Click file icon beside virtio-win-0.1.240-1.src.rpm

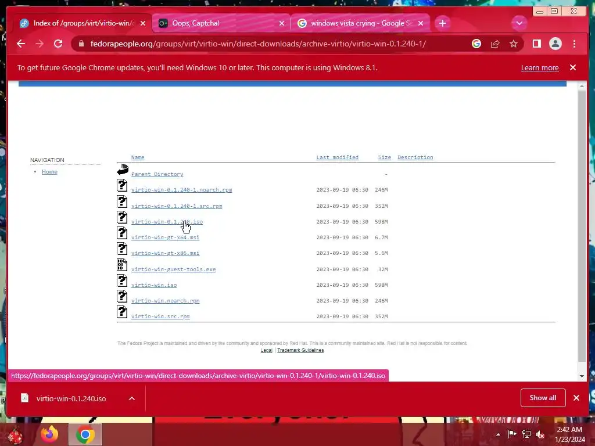(x=122, y=202)
